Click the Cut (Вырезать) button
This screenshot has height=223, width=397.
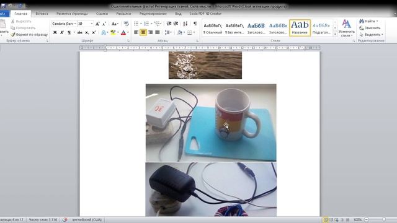coord(21,22)
